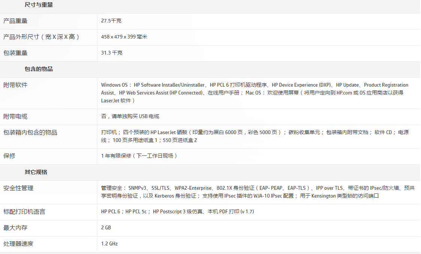Select the 安全性管理 row label
421x254 pixels.
[x=18, y=188]
